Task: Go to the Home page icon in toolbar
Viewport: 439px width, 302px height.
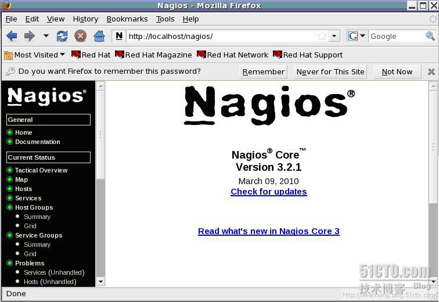Action: point(99,36)
